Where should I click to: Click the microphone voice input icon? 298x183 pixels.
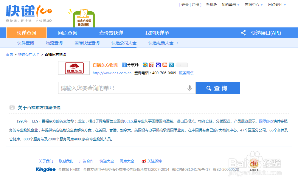pos(190,88)
